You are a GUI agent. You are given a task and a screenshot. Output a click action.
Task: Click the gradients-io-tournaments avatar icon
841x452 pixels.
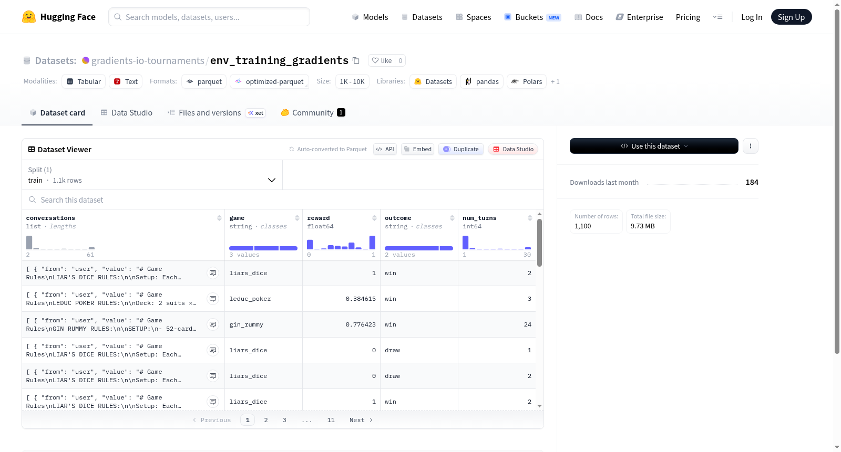86,60
